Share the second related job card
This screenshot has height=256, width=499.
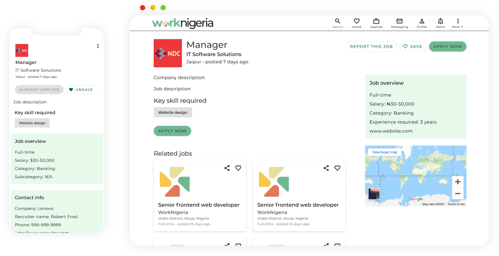coord(326,168)
